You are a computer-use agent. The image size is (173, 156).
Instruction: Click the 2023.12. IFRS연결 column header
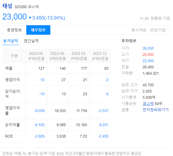(100, 56)
